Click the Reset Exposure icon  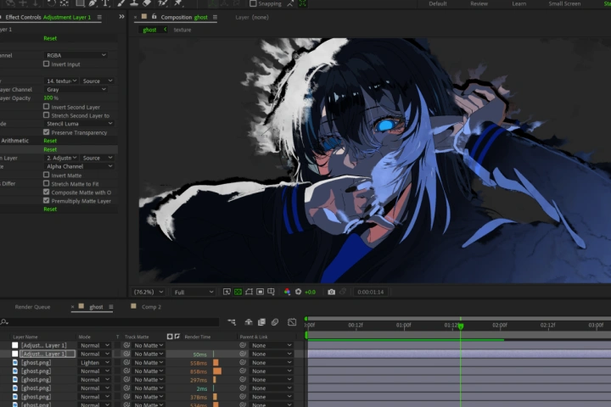point(298,292)
